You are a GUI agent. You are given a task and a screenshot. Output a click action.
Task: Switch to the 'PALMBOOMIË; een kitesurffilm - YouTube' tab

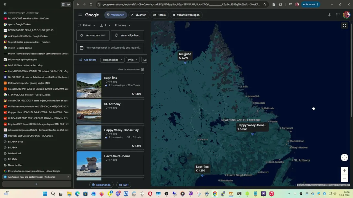[37, 18]
